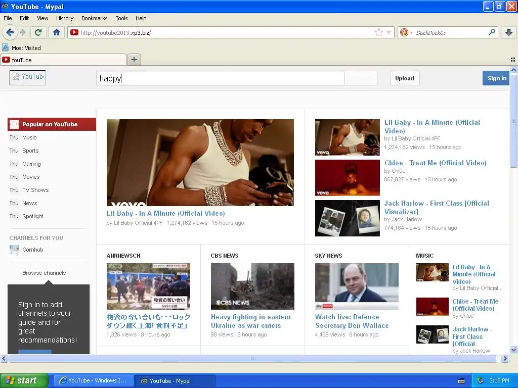Open the CBS News video thumbnail
Viewport: 518px width, 388px height.
pos(252,286)
